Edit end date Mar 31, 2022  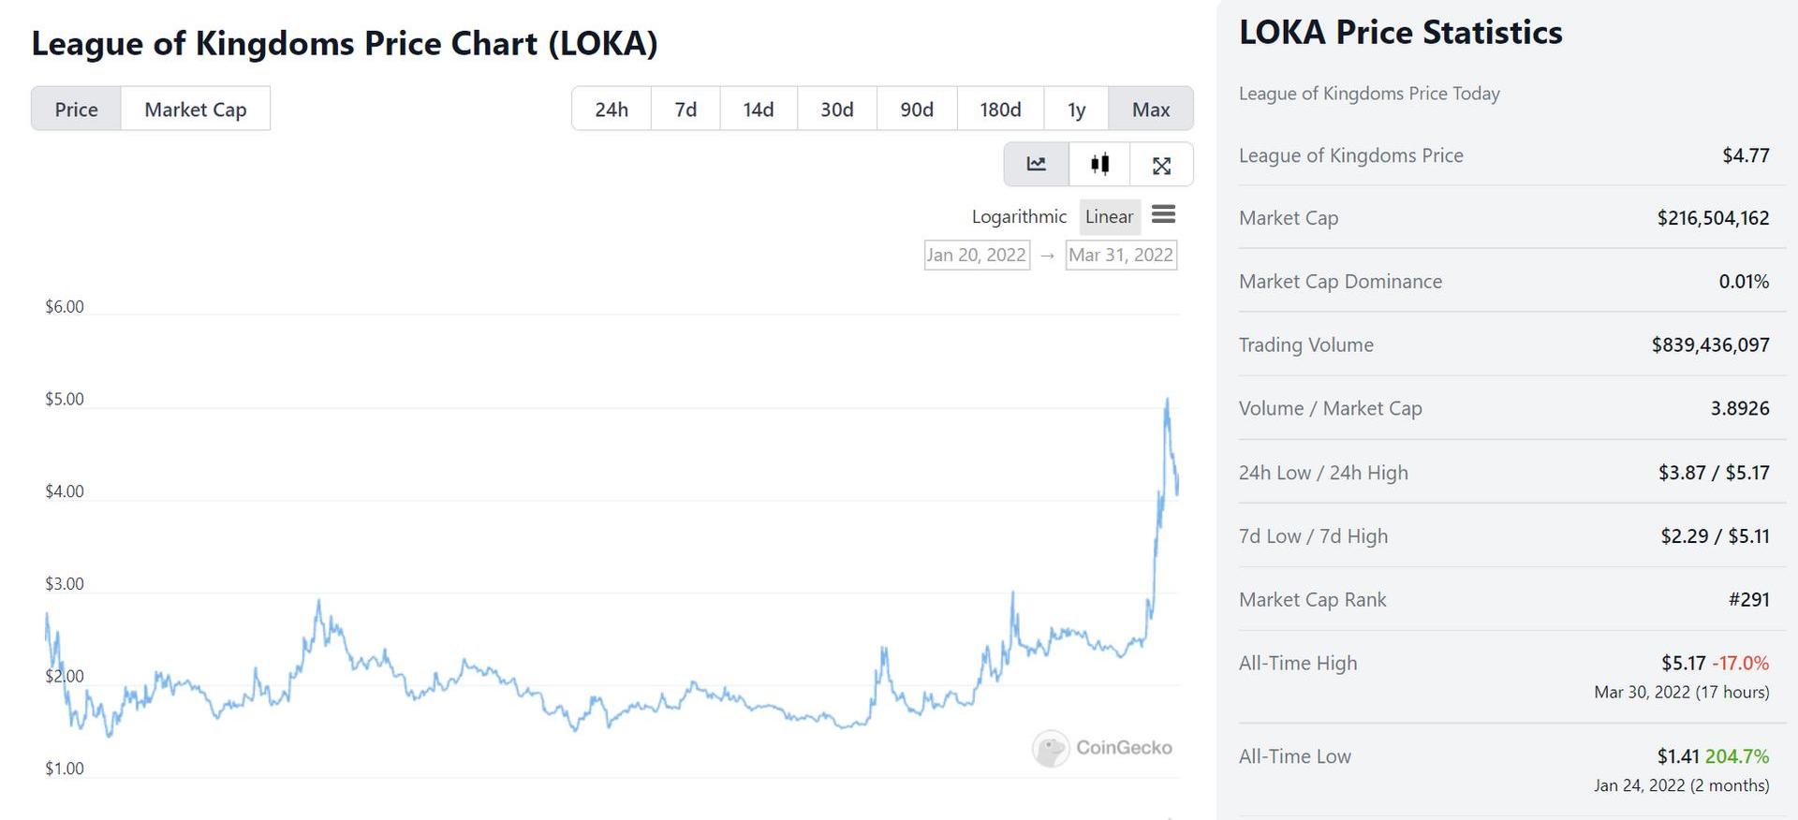1121,255
